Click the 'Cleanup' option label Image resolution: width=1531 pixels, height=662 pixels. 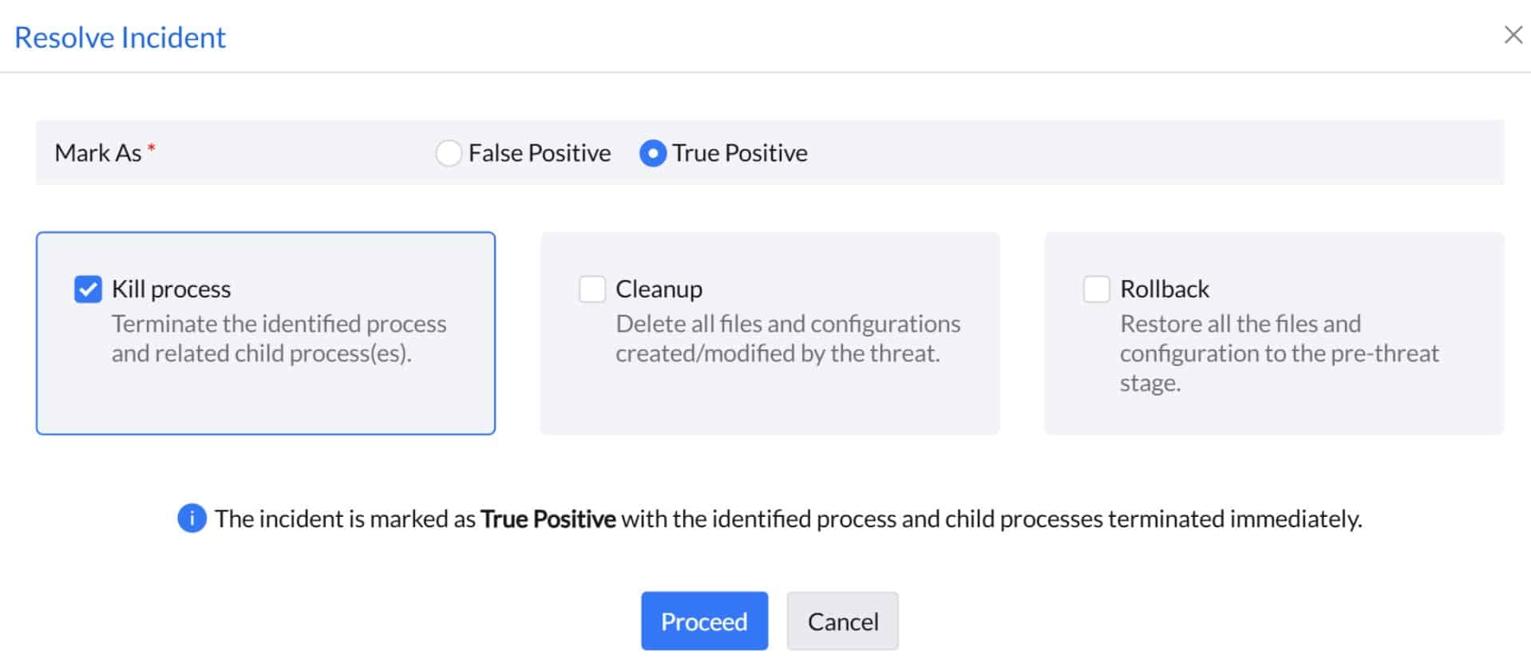(659, 289)
